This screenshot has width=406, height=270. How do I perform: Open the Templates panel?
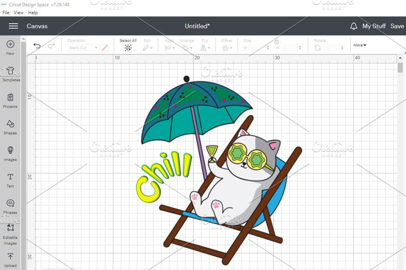click(x=11, y=74)
